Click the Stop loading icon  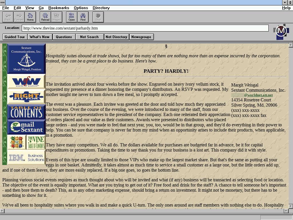tap(98, 17)
